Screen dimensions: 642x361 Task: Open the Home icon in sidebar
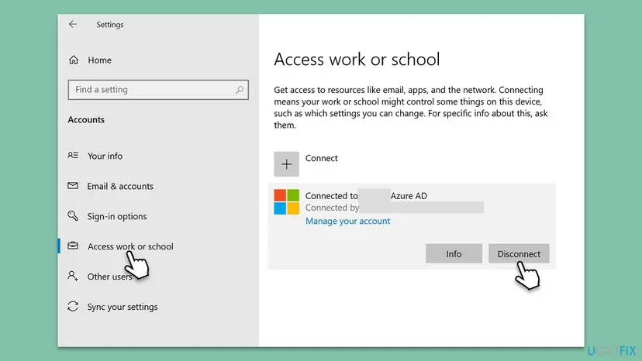[74, 60]
